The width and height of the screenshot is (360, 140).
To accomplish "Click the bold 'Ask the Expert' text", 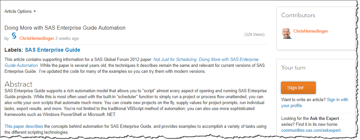I will point(324,118).
